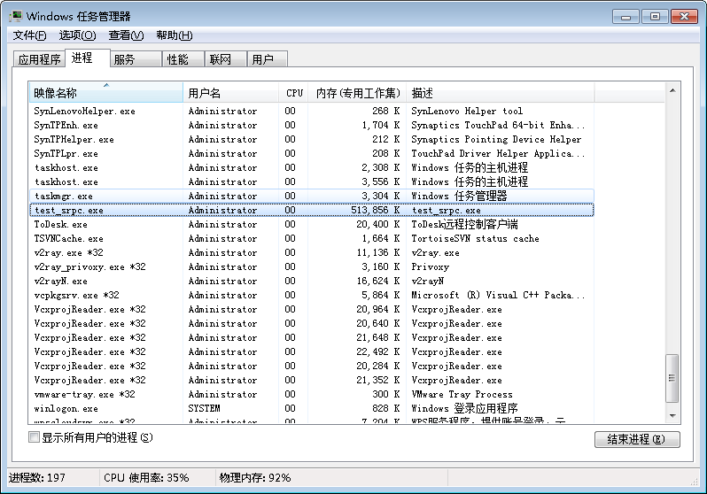Select the SynTPEnh.exe process
Image resolution: width=707 pixels, height=494 pixels.
click(312, 125)
